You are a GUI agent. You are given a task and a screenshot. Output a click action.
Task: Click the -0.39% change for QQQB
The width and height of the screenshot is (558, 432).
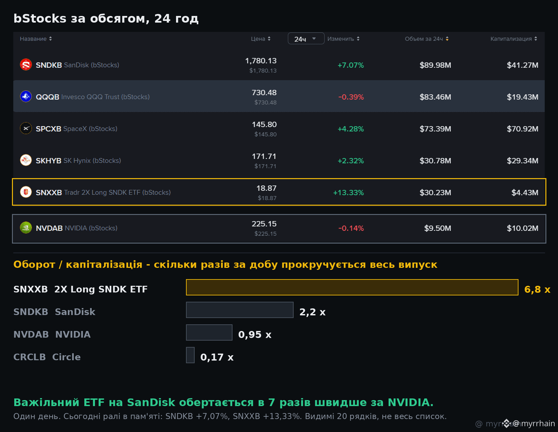click(351, 97)
